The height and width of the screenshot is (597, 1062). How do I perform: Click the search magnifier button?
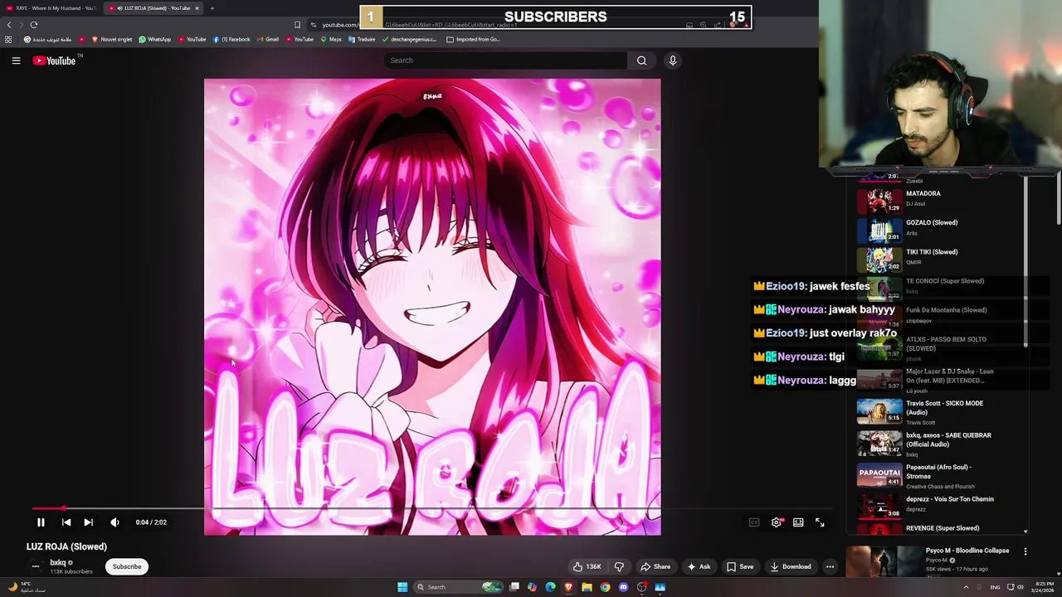641,61
